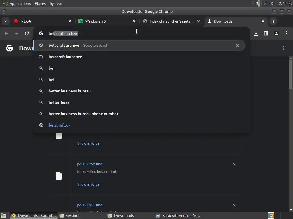Close the Downloads tab
293x219 pixels.
pyautogui.click(x=263, y=21)
